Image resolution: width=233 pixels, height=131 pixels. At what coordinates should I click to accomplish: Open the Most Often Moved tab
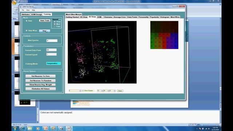(74, 15)
